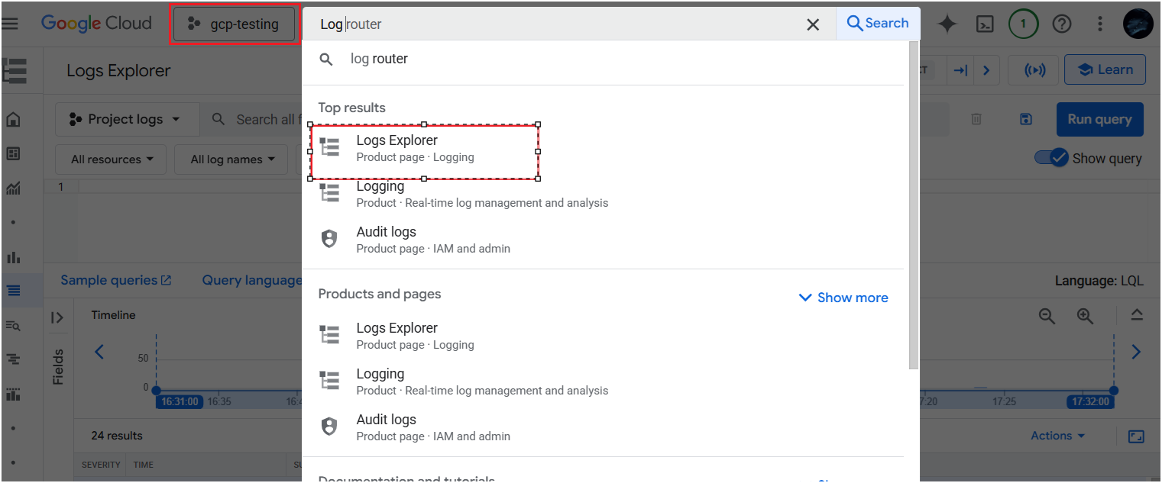Toggle the Show query switch

[1050, 158]
